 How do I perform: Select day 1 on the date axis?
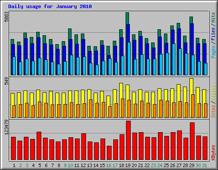14,165
